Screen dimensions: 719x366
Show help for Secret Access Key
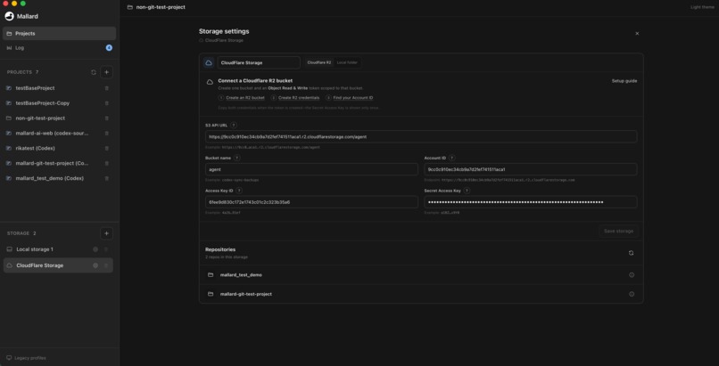pyautogui.click(x=467, y=191)
